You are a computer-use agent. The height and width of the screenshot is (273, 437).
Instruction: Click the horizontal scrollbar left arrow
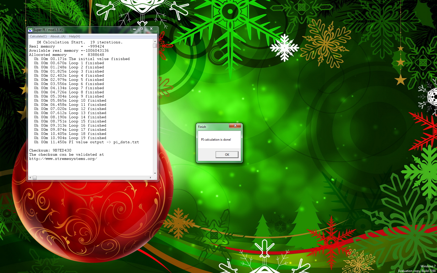coord(30,178)
